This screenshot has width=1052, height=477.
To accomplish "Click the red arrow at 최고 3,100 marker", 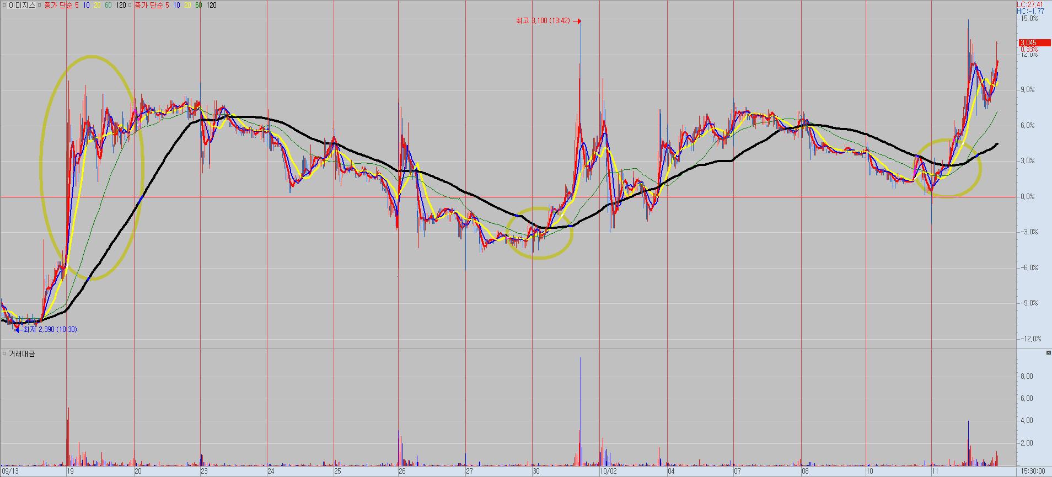I will [x=577, y=21].
